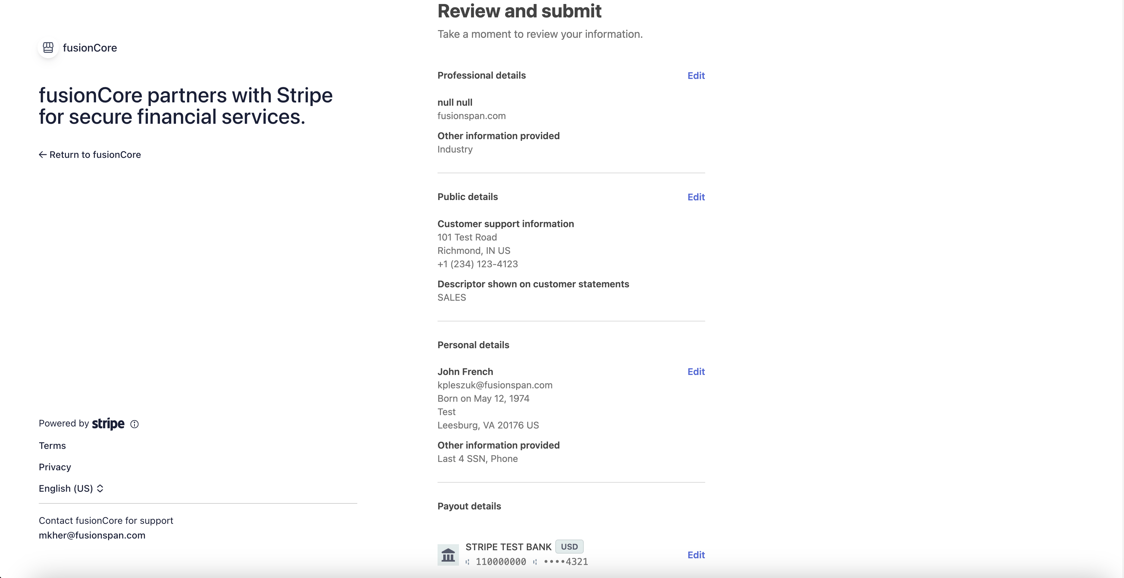Click 'Test' address line under John French
Screen dimensions: 1124x578
coord(446,412)
